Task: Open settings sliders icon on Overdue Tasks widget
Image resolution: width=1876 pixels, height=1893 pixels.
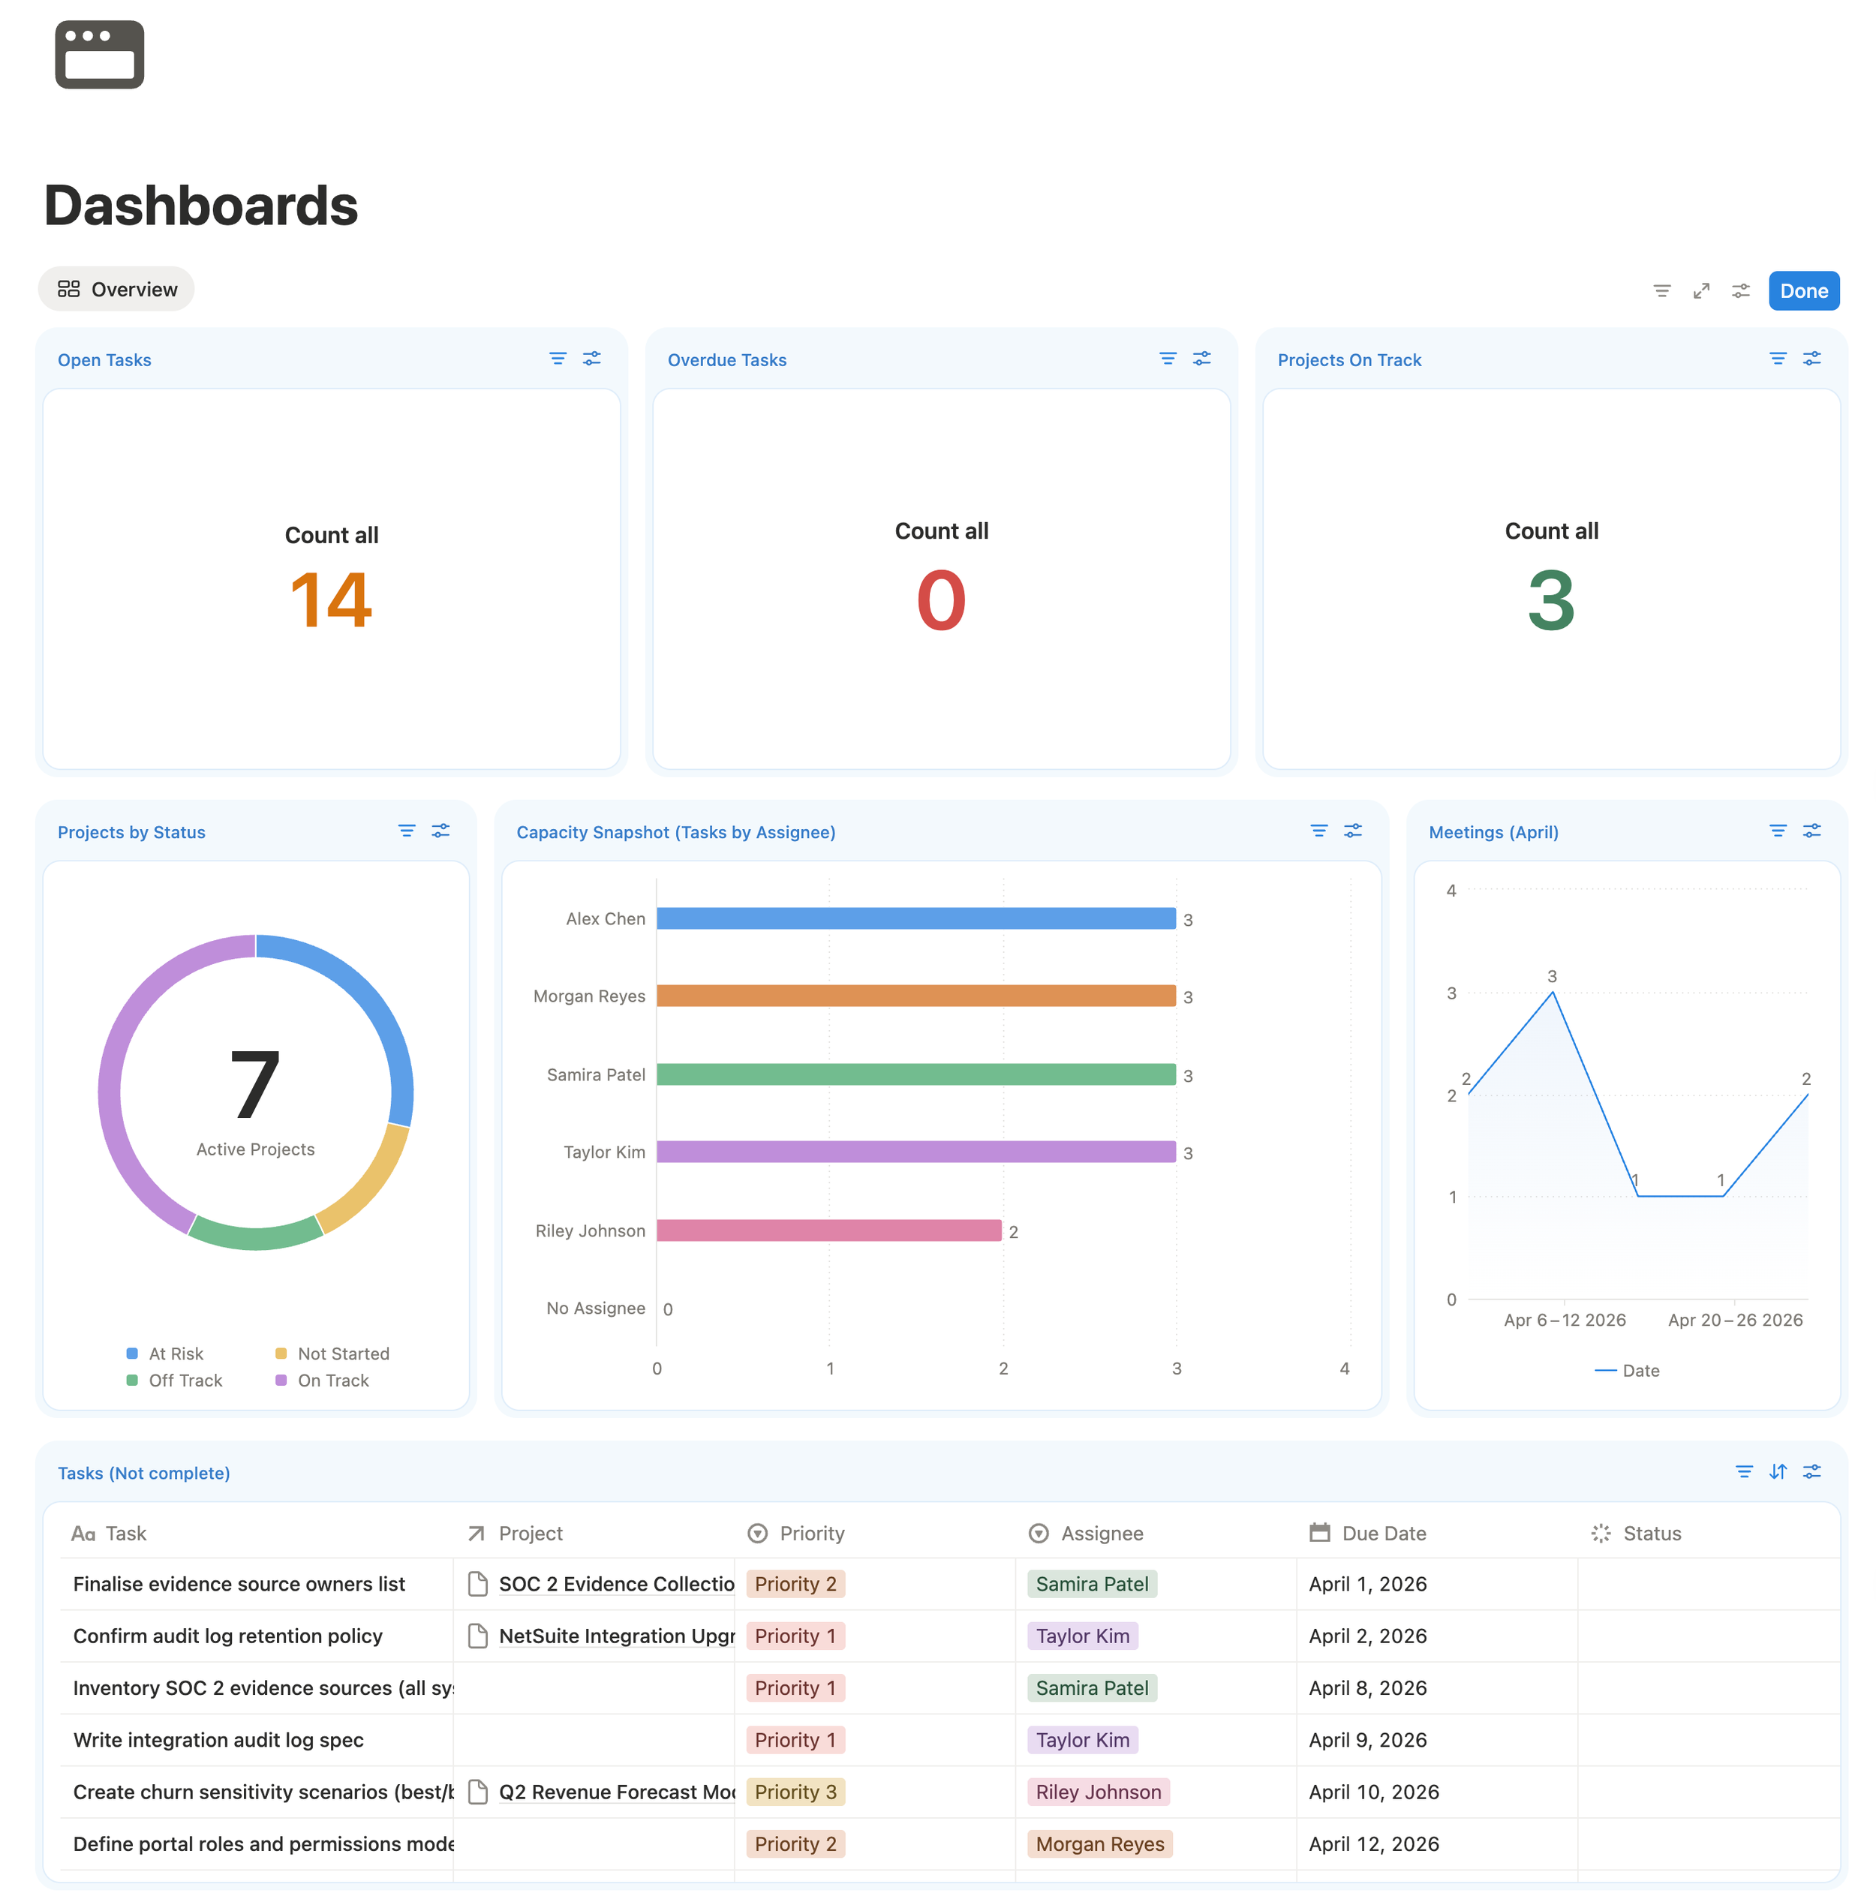Action: (1201, 359)
